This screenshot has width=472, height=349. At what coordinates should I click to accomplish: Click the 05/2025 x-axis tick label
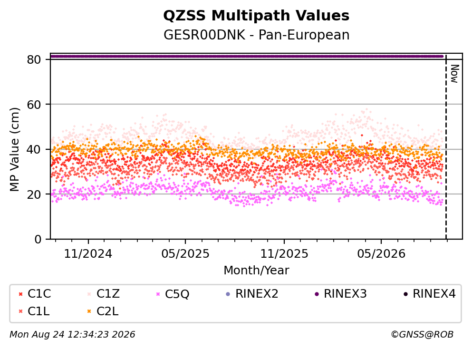tap(185, 254)
